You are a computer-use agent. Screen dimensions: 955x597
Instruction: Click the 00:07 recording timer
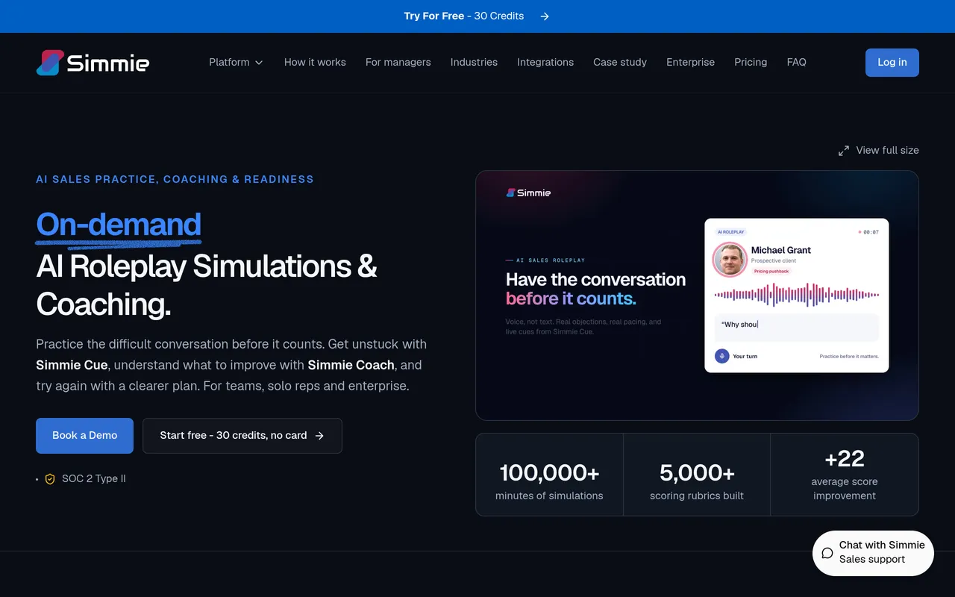pyautogui.click(x=868, y=232)
